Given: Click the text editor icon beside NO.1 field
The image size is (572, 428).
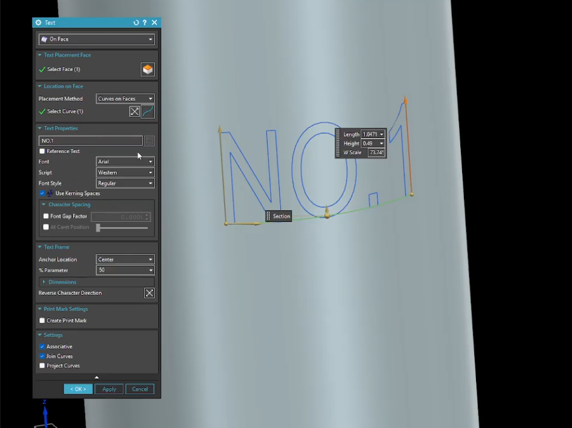Looking at the screenshot, I should tap(149, 141).
